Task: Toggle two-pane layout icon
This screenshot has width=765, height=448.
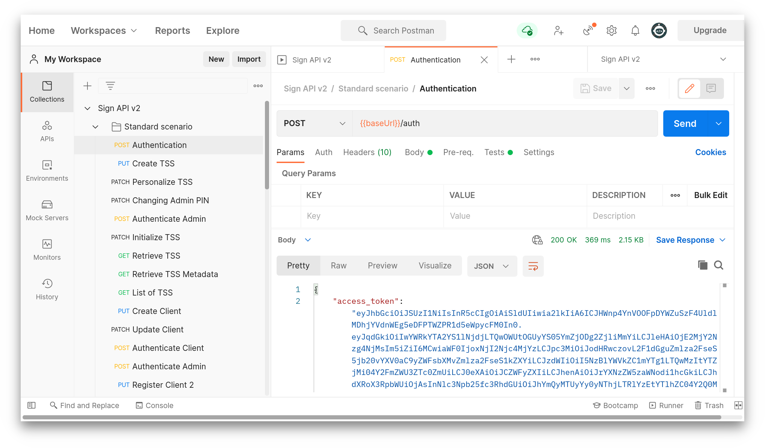Action: [738, 405]
